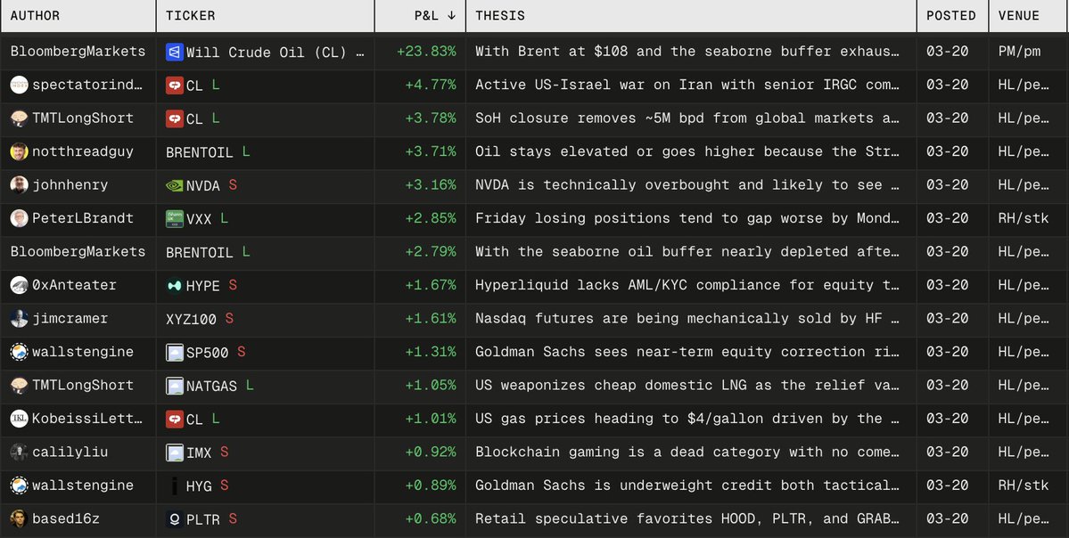Click wallstengine avatar in HYG row

[x=19, y=485]
